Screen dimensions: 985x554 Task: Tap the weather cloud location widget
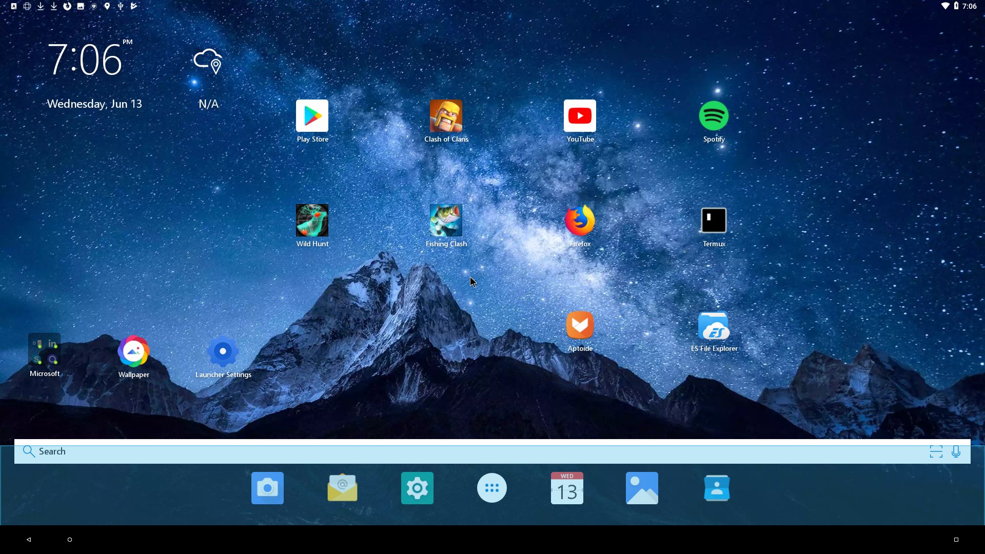click(x=208, y=62)
